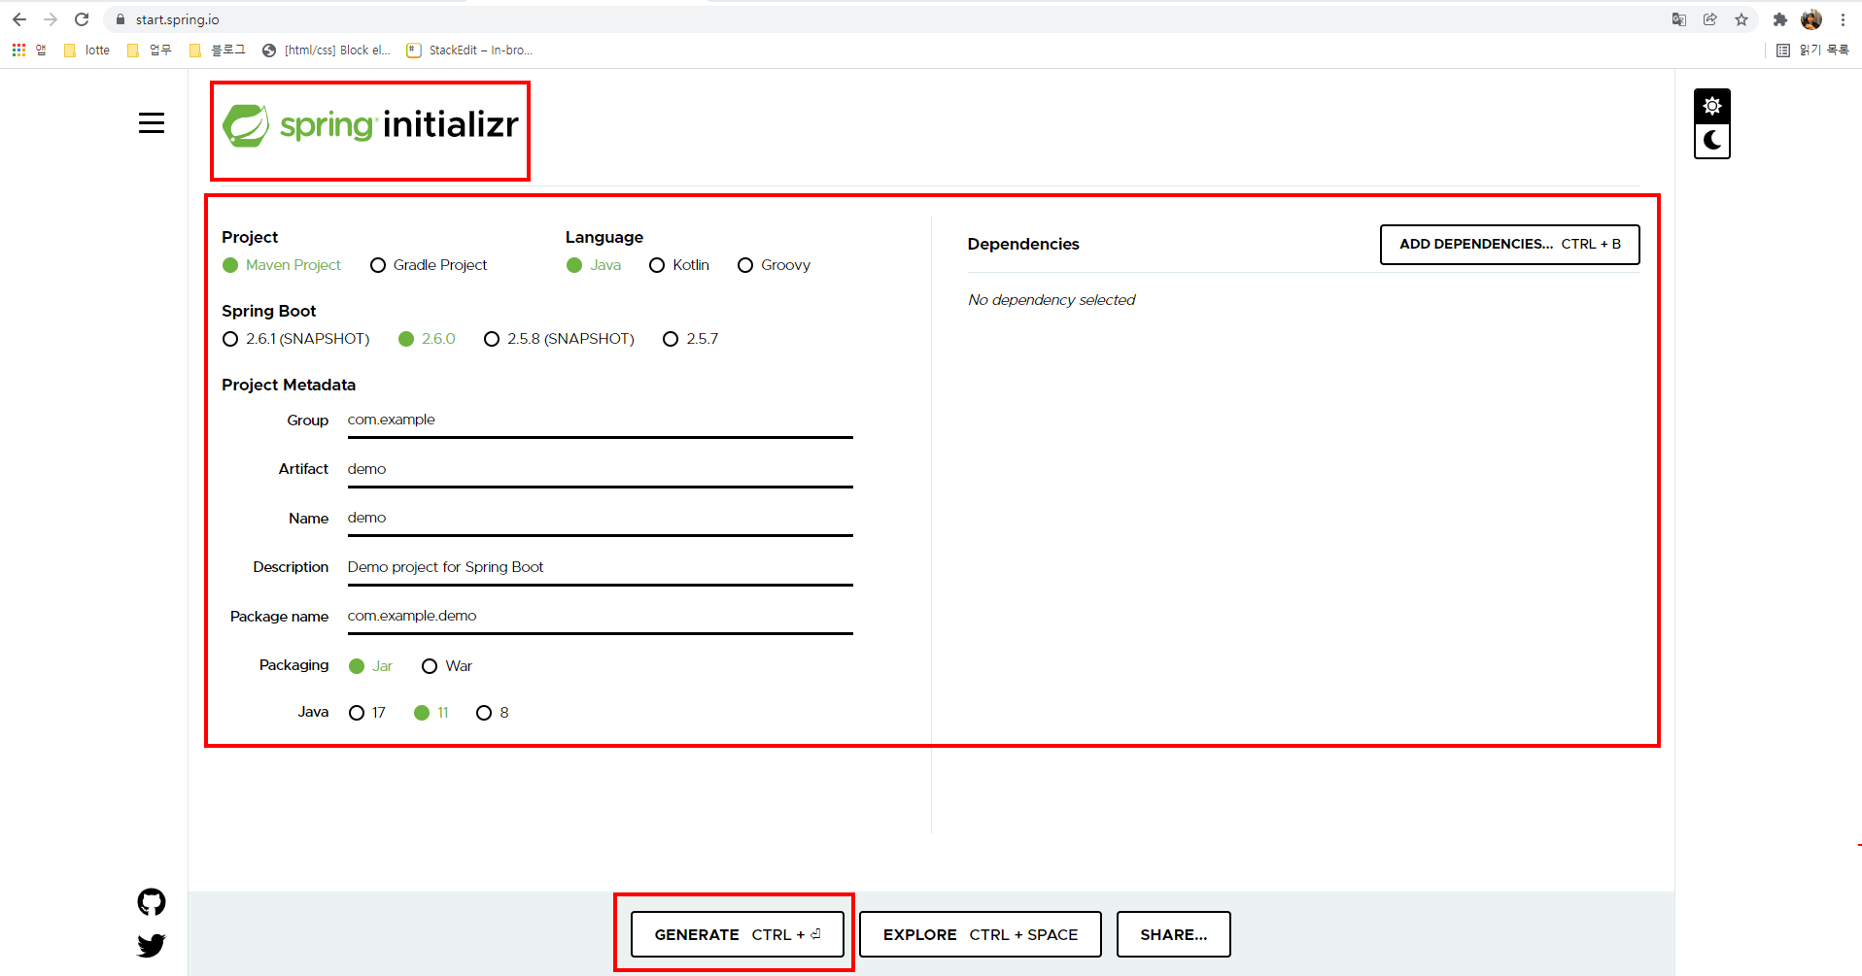This screenshot has width=1862, height=976.
Task: Click the Artifact input field
Action: pyautogui.click(x=601, y=470)
